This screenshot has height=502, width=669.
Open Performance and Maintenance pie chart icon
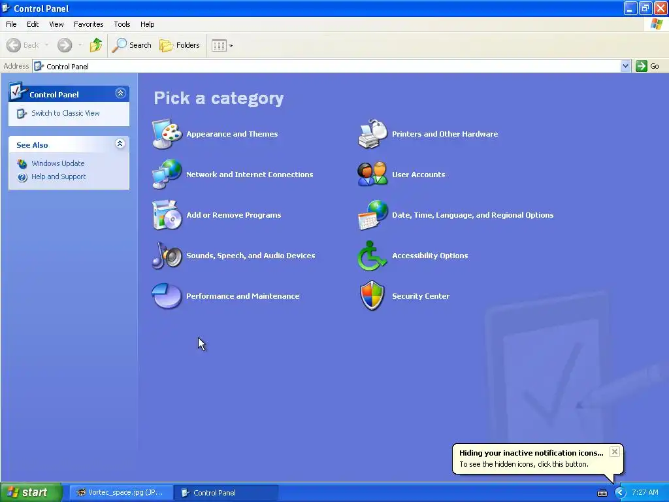tap(167, 296)
